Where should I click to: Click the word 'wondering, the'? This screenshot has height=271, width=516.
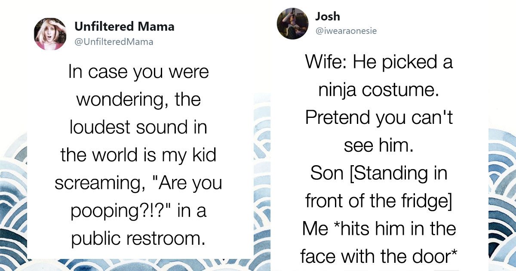click(138, 100)
